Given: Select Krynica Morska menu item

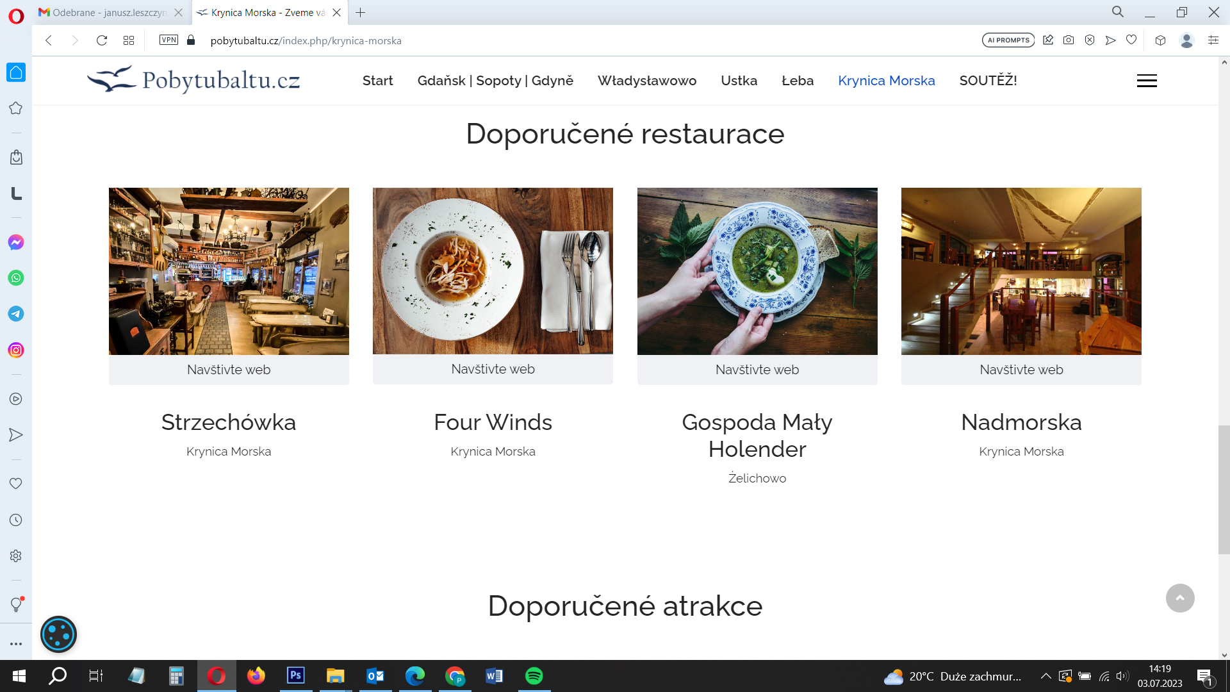Looking at the screenshot, I should [886, 81].
